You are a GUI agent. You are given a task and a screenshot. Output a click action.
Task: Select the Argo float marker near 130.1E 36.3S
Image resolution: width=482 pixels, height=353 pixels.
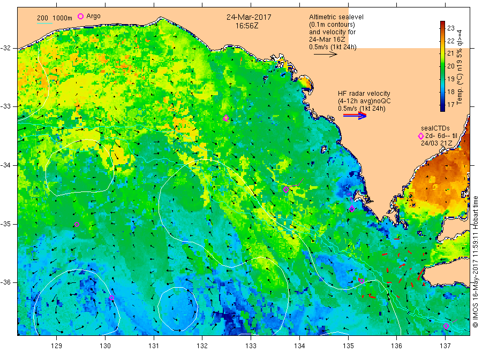click(111, 297)
